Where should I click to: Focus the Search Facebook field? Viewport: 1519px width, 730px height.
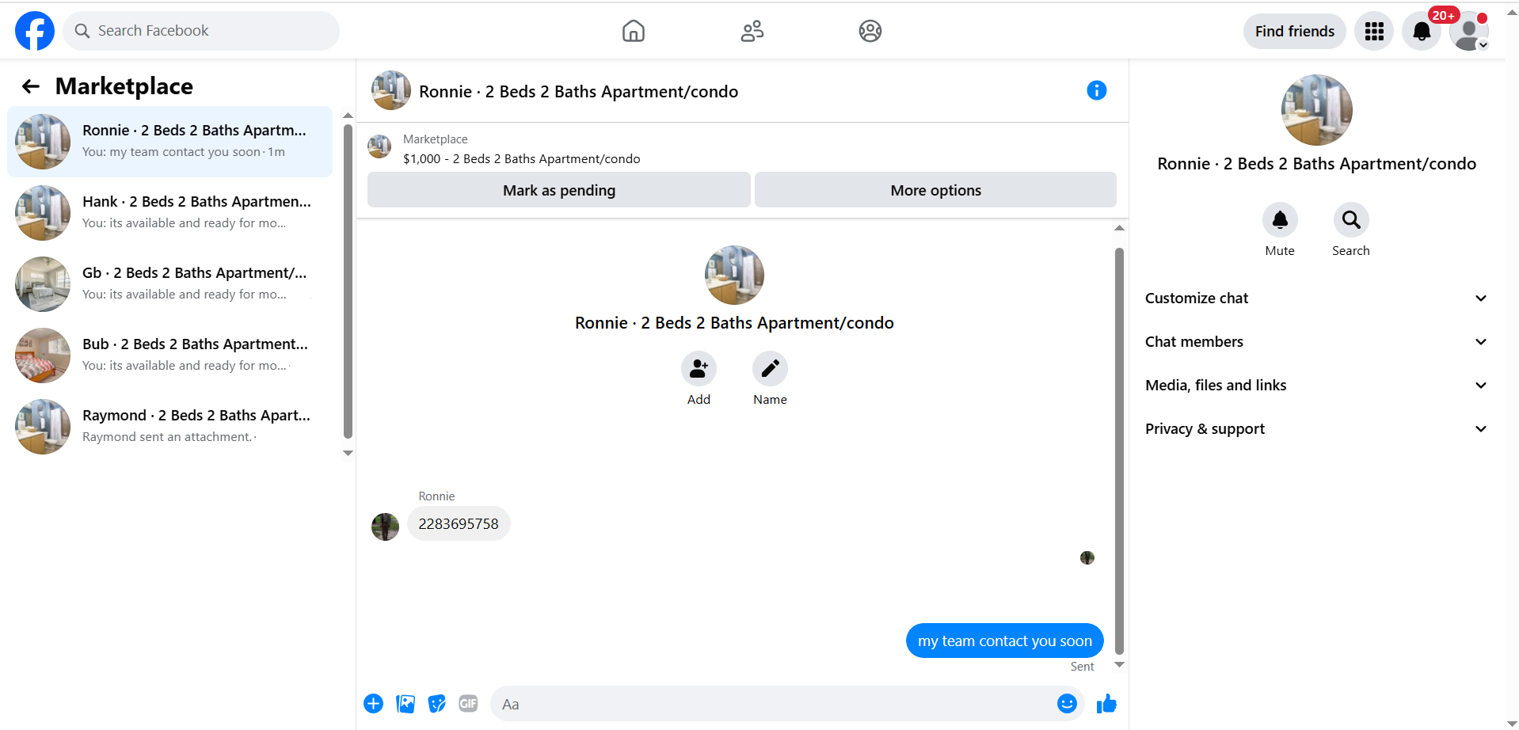(x=201, y=31)
